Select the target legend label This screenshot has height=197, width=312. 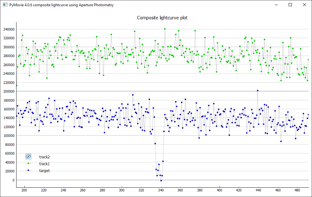tap(45, 171)
